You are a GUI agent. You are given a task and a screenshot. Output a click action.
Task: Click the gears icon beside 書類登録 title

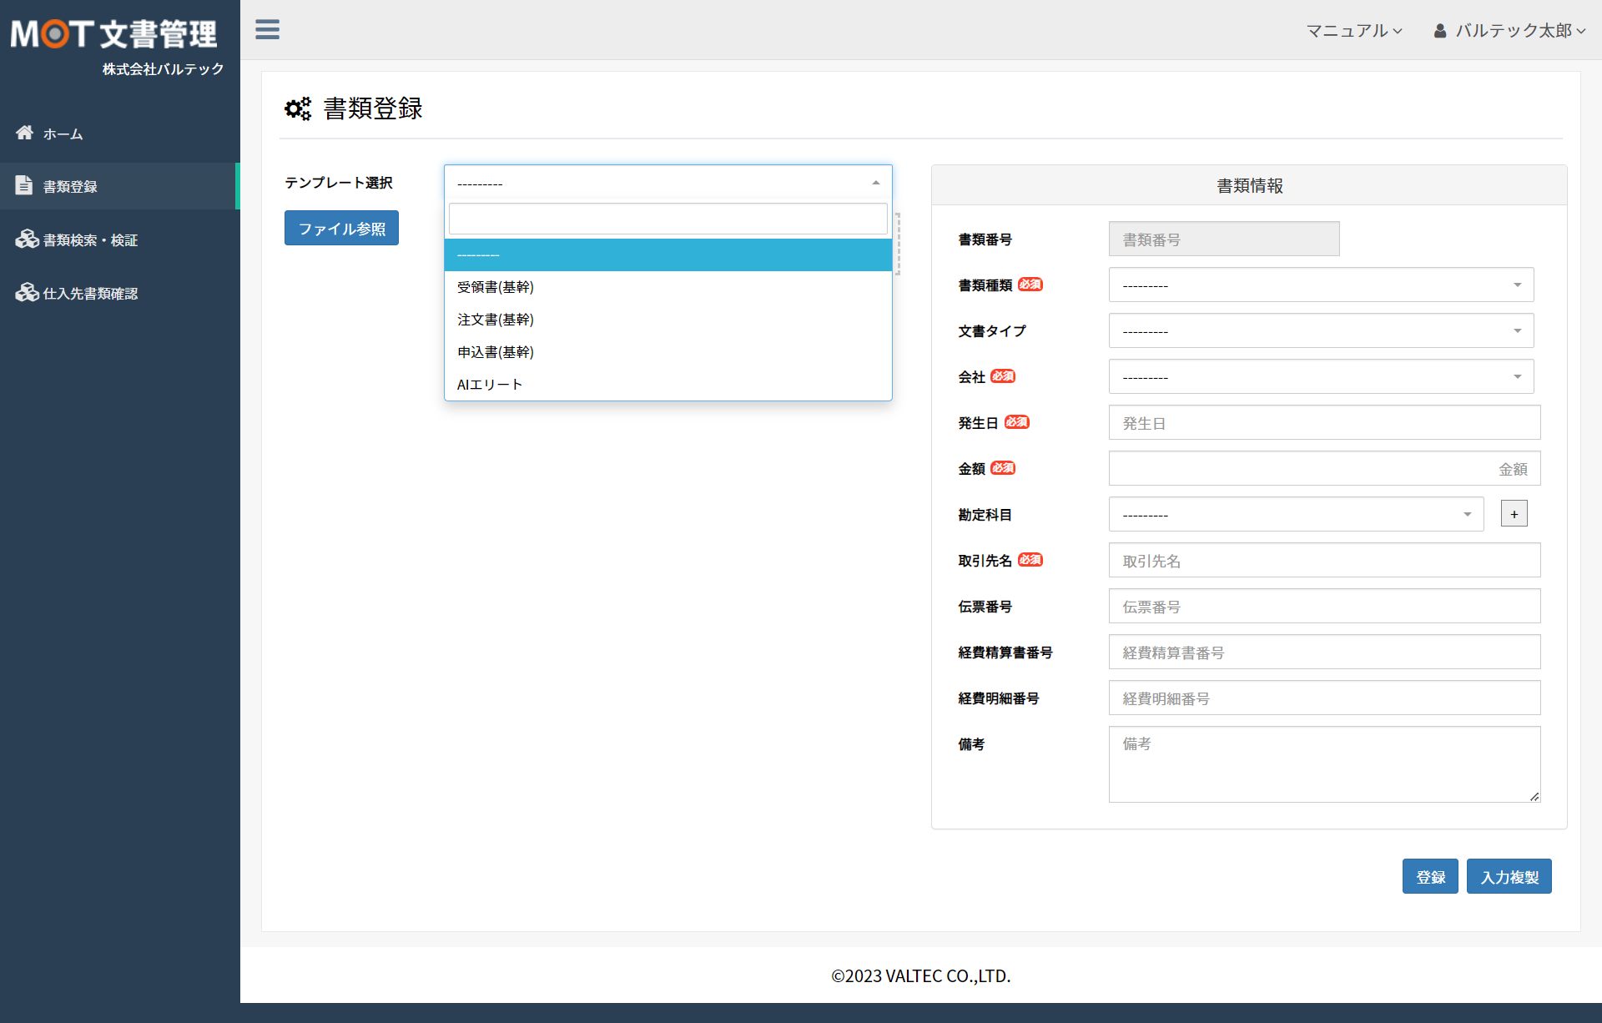(298, 108)
